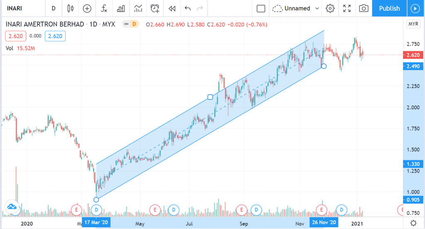Start bar replay with rewind icon
The width and height of the screenshot is (425, 229).
tap(172, 9)
